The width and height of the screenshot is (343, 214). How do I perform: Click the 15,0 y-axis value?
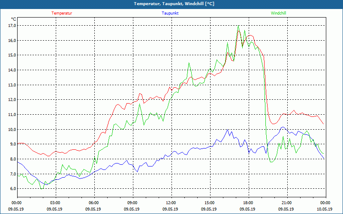pyautogui.click(x=12, y=55)
